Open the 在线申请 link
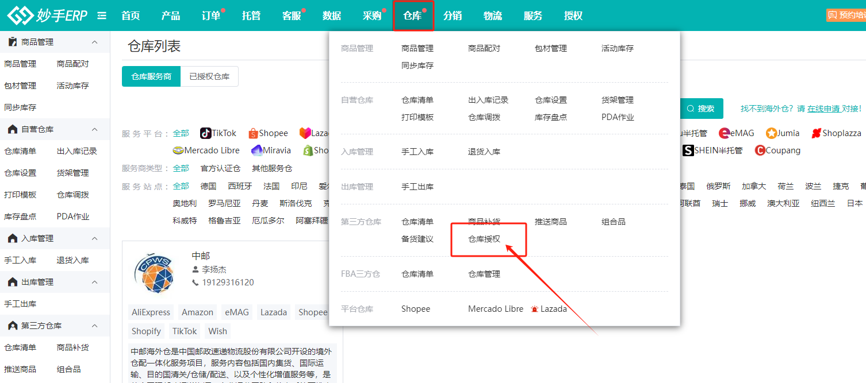Image resolution: width=866 pixels, height=383 pixels. tap(824, 109)
